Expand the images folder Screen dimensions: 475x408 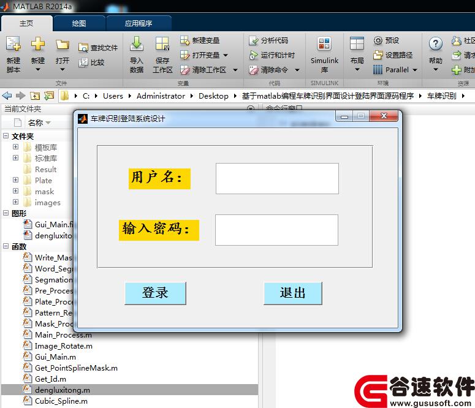tap(16, 202)
